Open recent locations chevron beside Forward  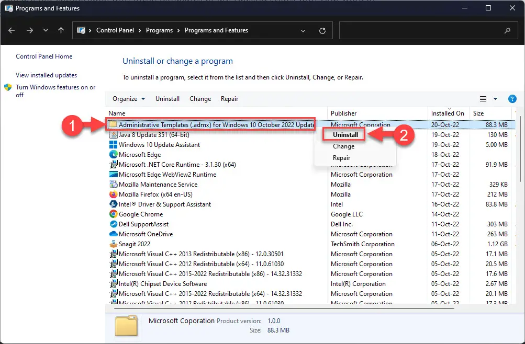(46, 30)
